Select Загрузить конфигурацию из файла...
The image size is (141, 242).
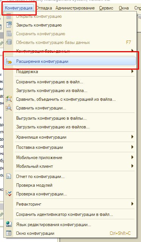tap(52, 91)
